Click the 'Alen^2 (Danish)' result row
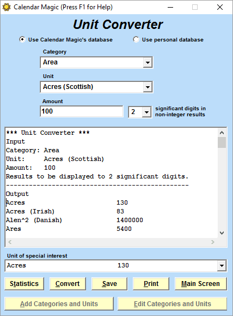Viewport: 233px width, 316px height. coord(75,220)
